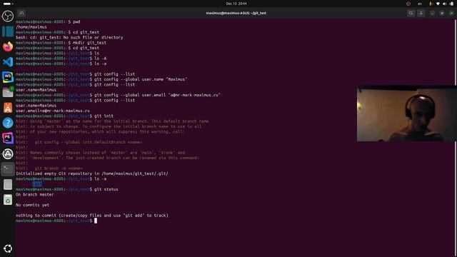This screenshot has width=457, height=257.
Task: Click the battery indicator in top bar
Action: pyautogui.click(x=451, y=4)
